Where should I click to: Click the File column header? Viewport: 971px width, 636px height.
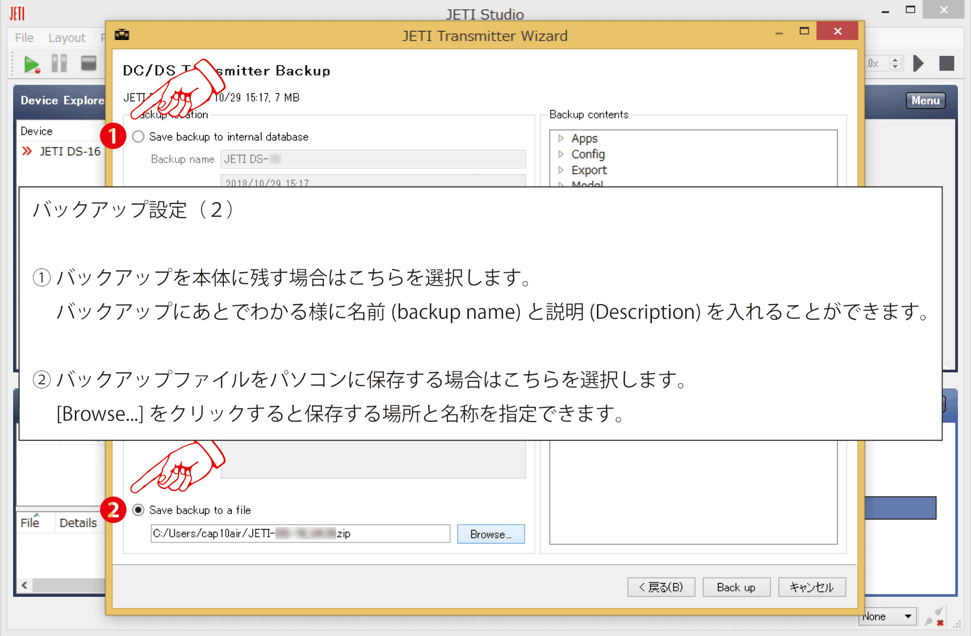coord(30,523)
